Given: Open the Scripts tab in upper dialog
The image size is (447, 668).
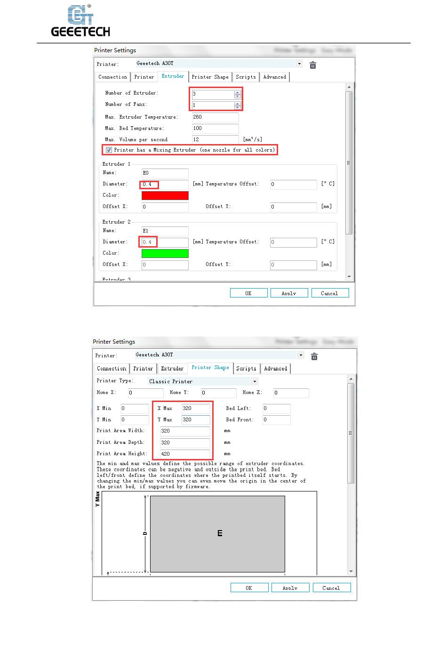Looking at the screenshot, I should (246, 77).
